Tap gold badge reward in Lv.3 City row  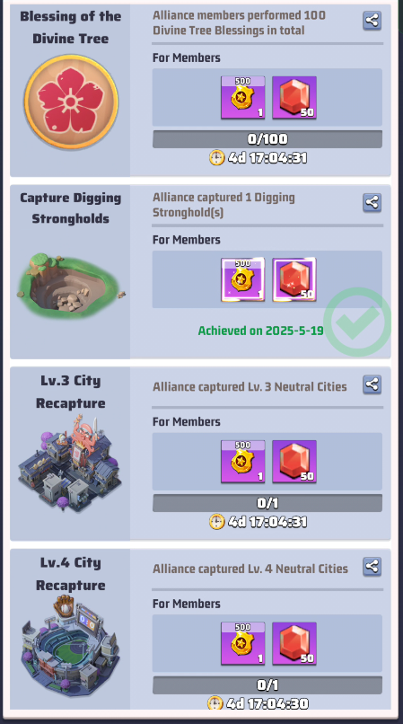tap(243, 462)
